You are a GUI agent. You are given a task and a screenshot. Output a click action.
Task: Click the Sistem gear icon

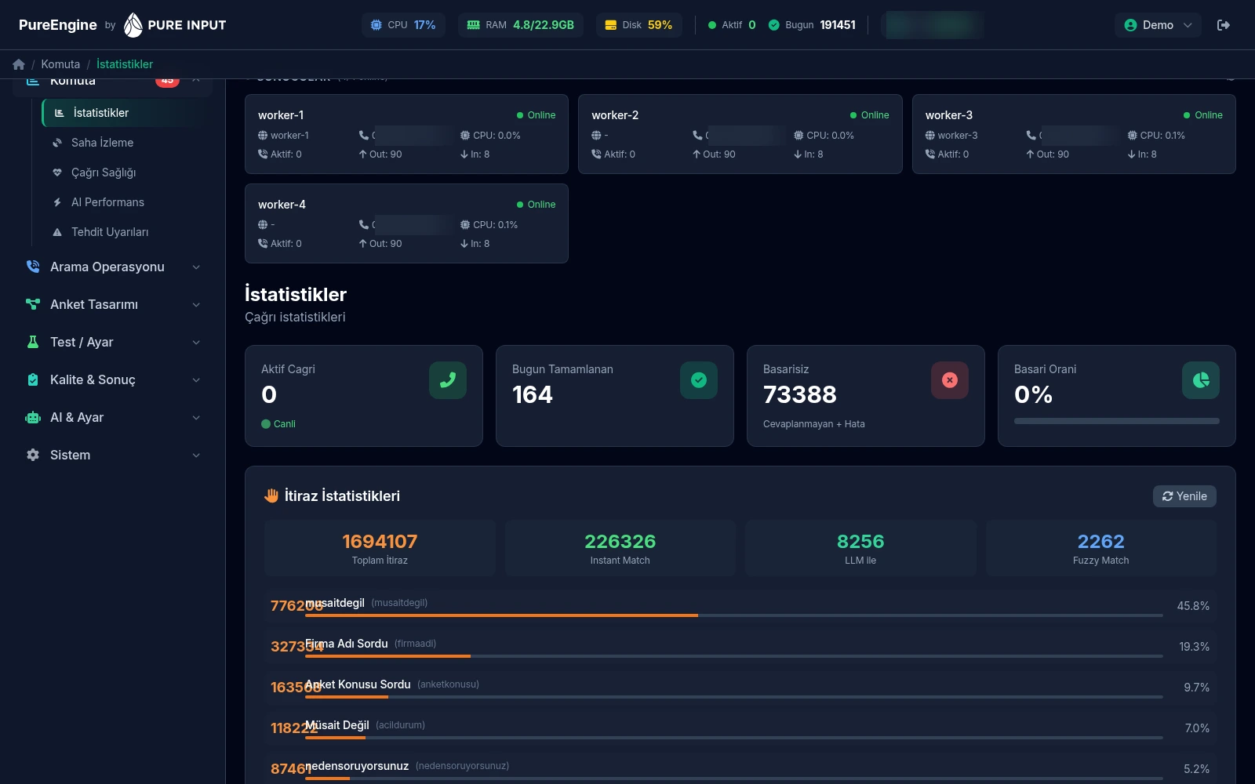click(x=33, y=455)
